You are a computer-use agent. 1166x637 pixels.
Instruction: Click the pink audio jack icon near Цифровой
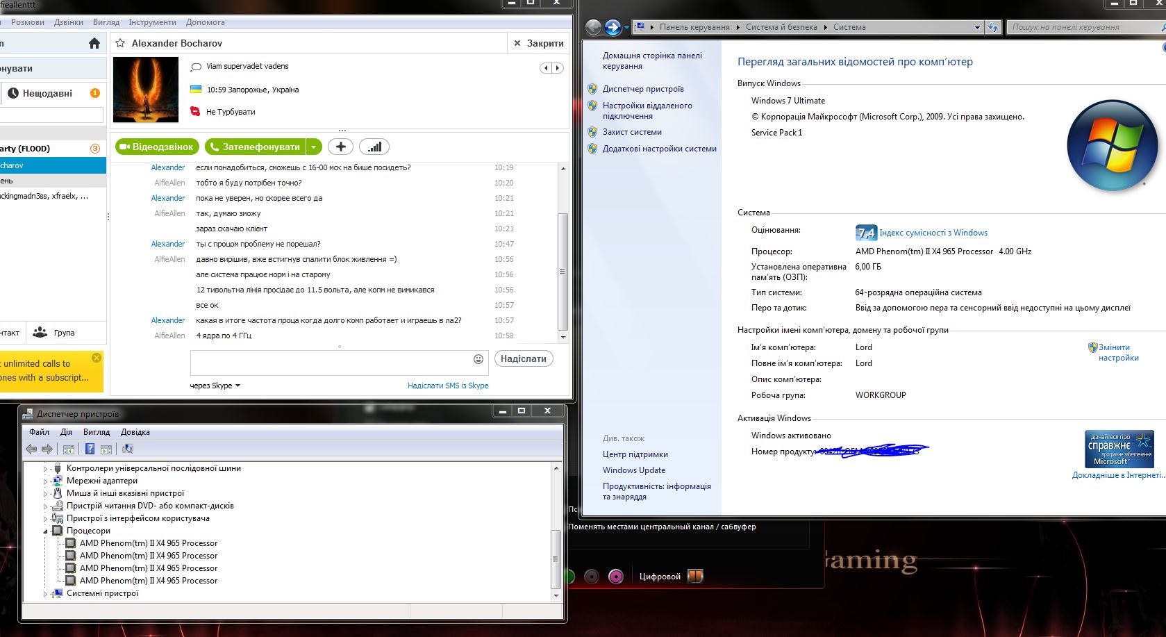[615, 576]
